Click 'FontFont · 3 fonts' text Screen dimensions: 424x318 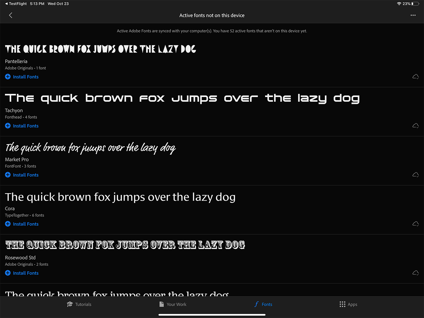click(20, 166)
